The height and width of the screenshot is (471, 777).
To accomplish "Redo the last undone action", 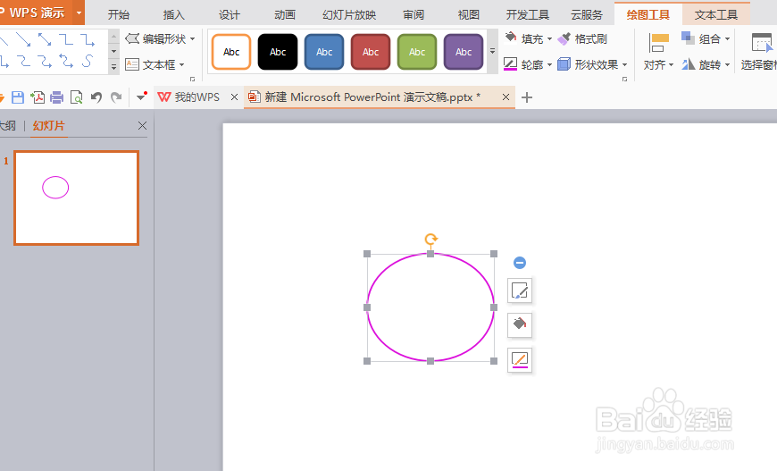I will [x=116, y=97].
